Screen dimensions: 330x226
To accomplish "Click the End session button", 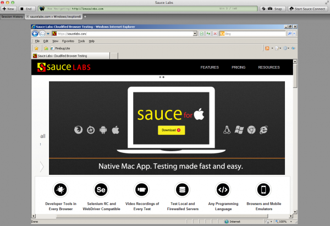I will [x=27, y=9].
